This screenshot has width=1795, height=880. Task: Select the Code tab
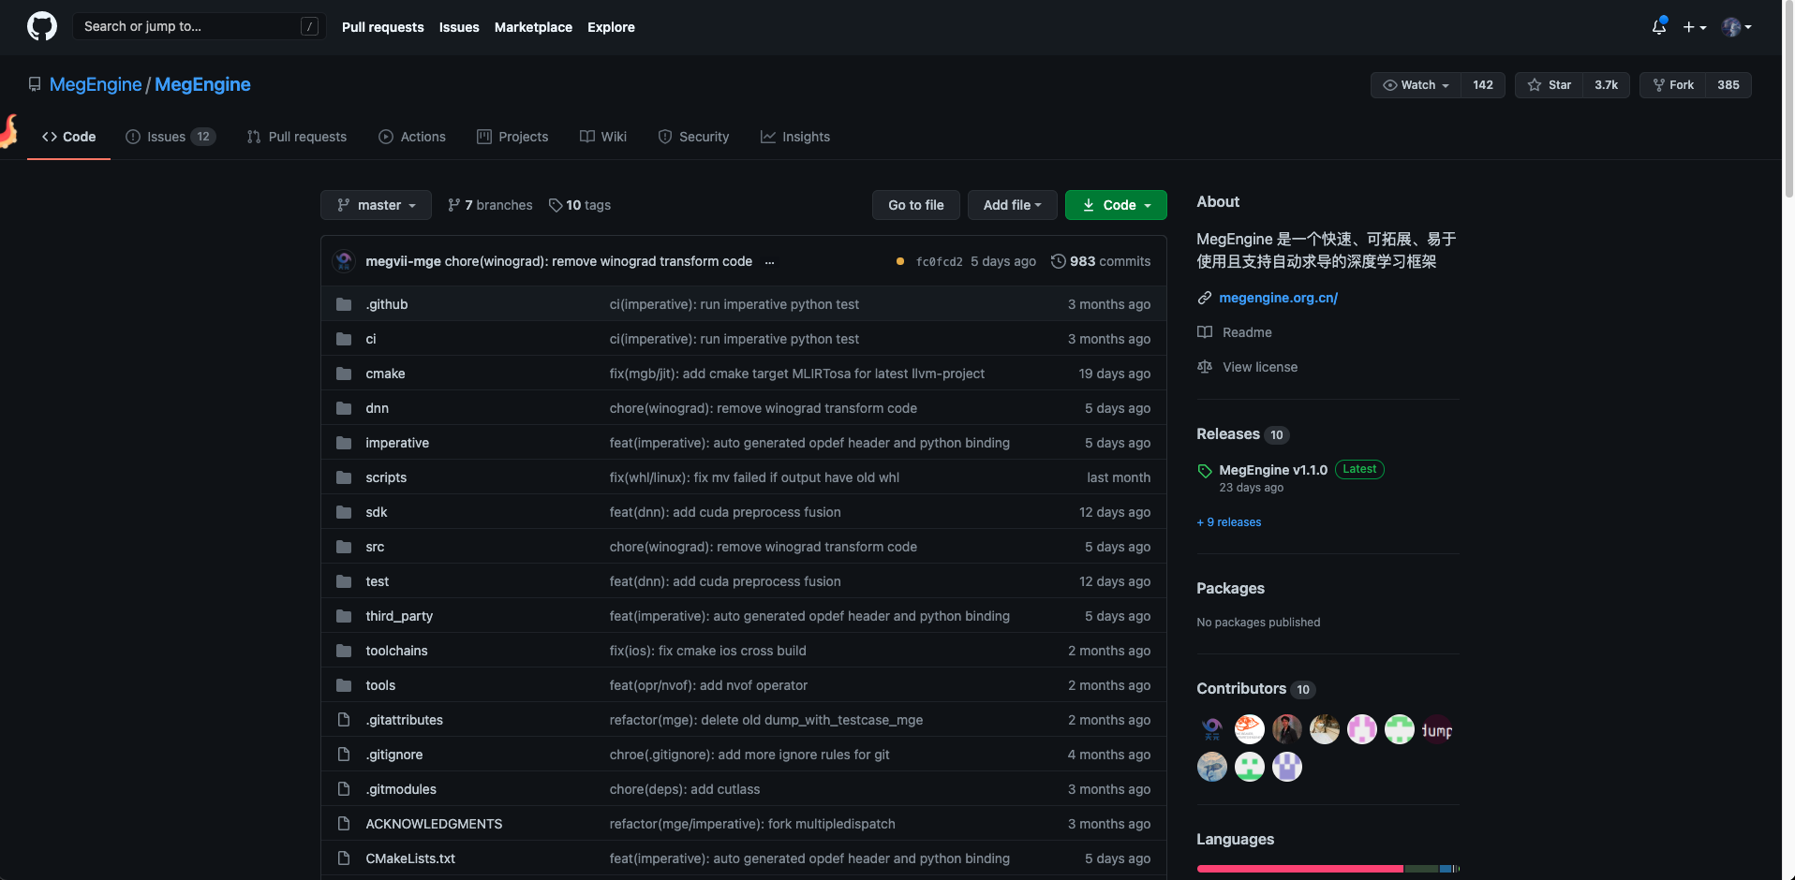pyautogui.click(x=68, y=137)
